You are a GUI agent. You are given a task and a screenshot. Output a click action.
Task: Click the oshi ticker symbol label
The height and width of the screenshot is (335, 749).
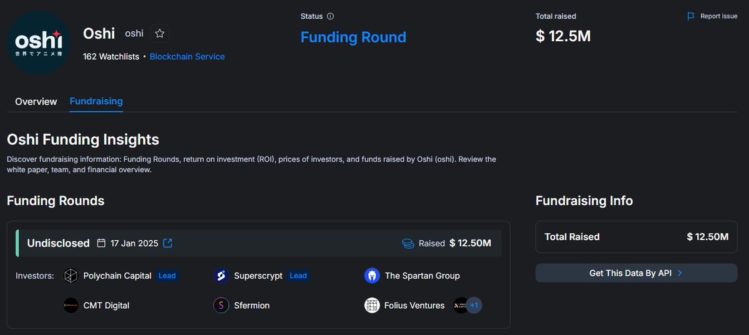pos(134,34)
